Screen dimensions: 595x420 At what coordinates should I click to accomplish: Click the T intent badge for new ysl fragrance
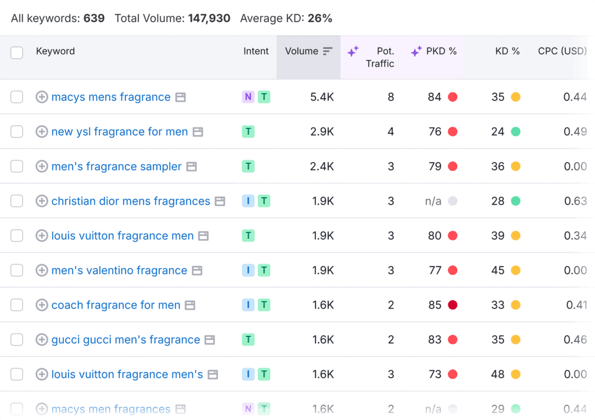[x=248, y=132]
